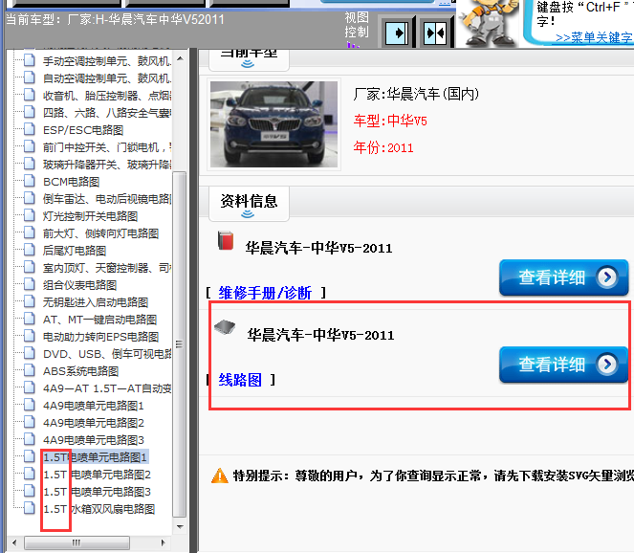Click the 组合仪表电路图 page icon
The image size is (634, 553).
[x=29, y=284]
